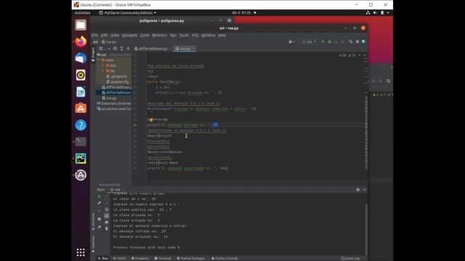Open the rsa run configuration dropdown
This screenshot has height=261, width=465.
(x=310, y=42)
